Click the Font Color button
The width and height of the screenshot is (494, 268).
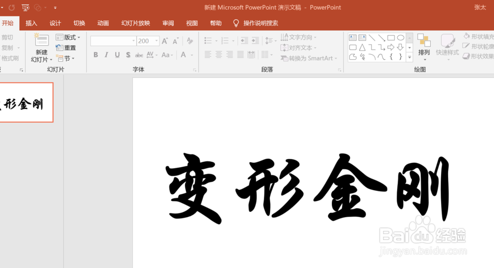pos(183,55)
